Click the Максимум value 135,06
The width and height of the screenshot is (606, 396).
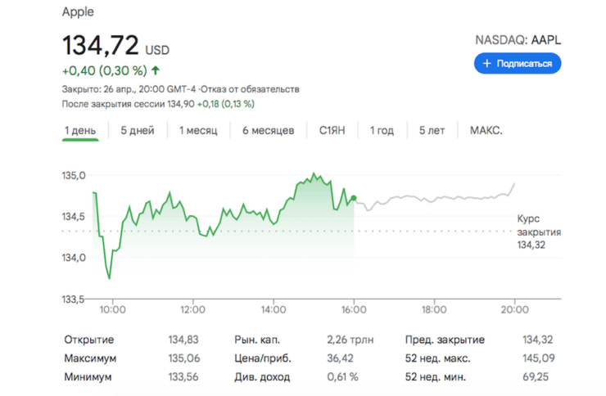tap(184, 358)
